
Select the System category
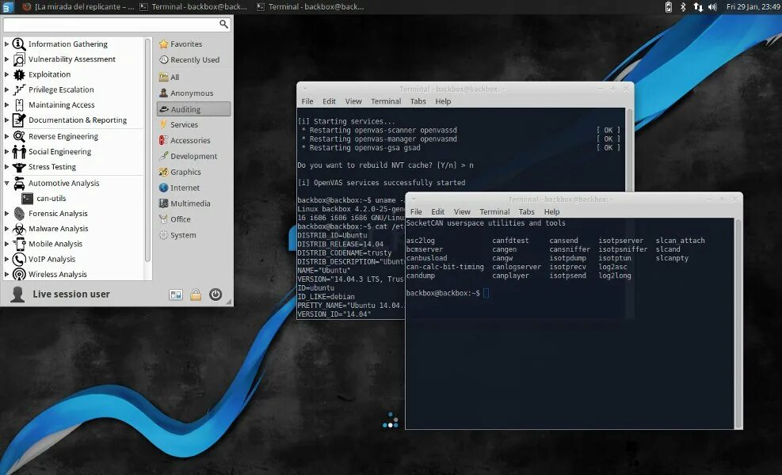click(193, 235)
